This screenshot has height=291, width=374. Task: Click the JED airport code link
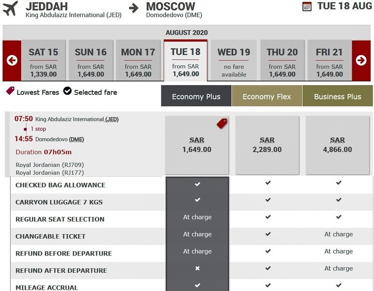(112, 119)
